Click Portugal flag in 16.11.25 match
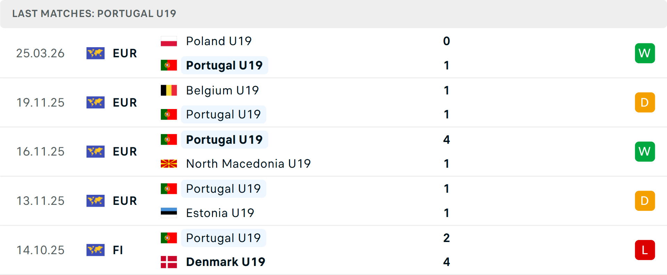The width and height of the screenshot is (667, 275). pyautogui.click(x=169, y=140)
